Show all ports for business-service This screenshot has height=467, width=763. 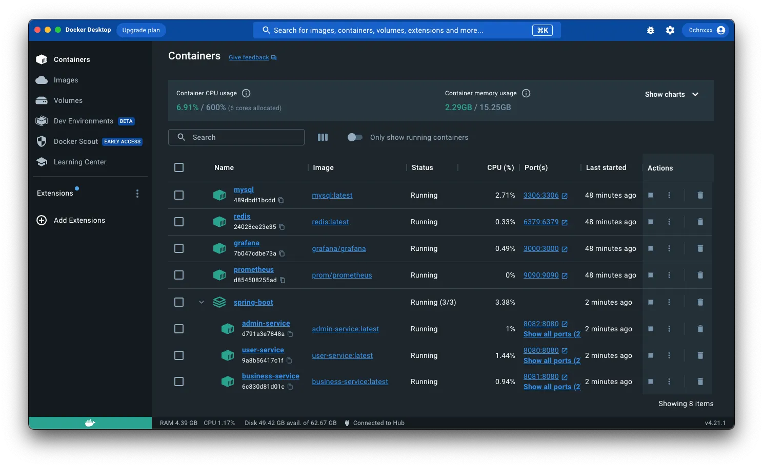552,387
